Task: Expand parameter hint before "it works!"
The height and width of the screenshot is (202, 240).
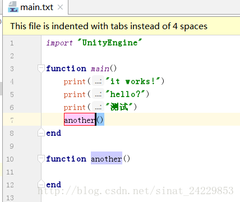Action: tap(98, 81)
